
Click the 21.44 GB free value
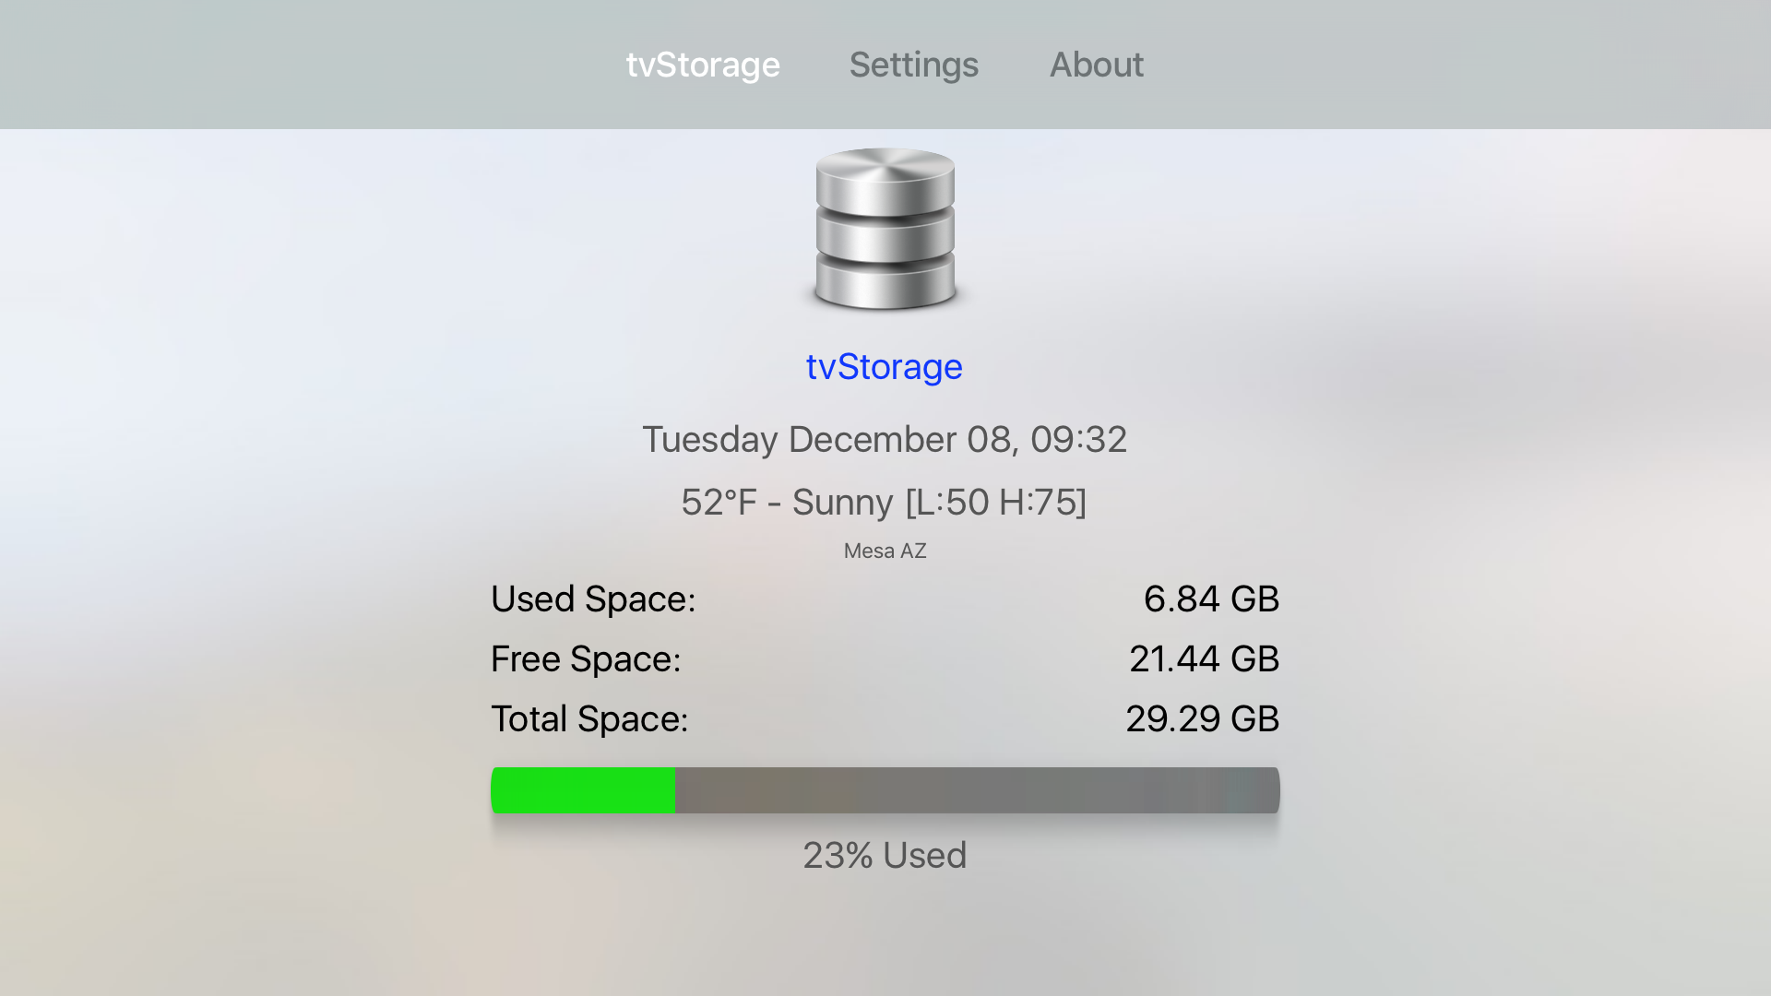point(1204,659)
